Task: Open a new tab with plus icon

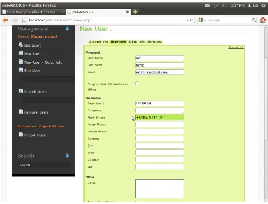Action: [x=135, y=12]
